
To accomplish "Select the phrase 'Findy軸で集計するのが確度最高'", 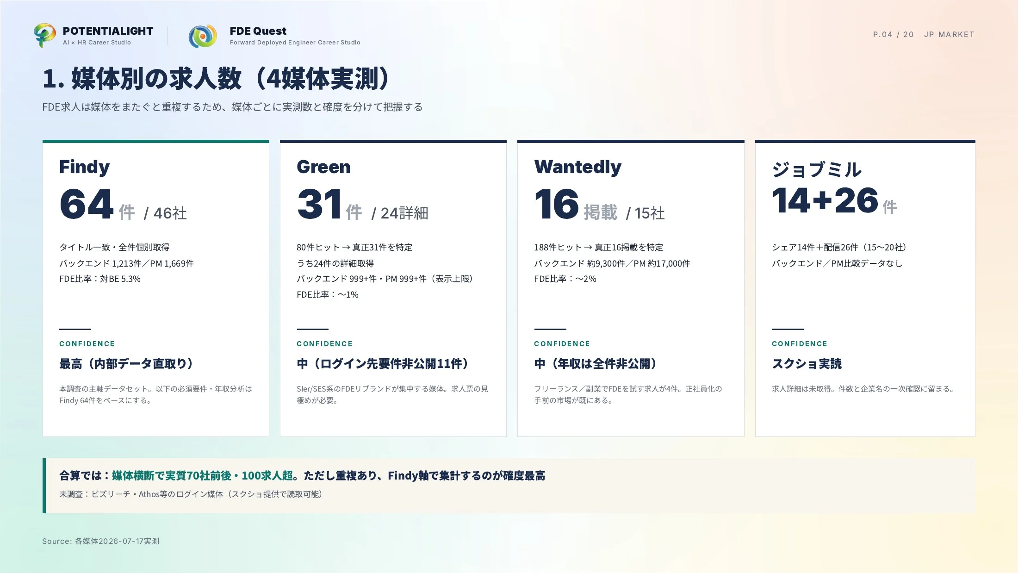I will coord(466,476).
